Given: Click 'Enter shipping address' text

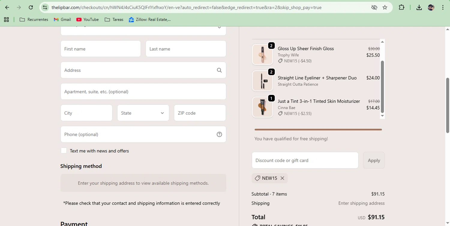Looking at the screenshot, I should click(361, 203).
